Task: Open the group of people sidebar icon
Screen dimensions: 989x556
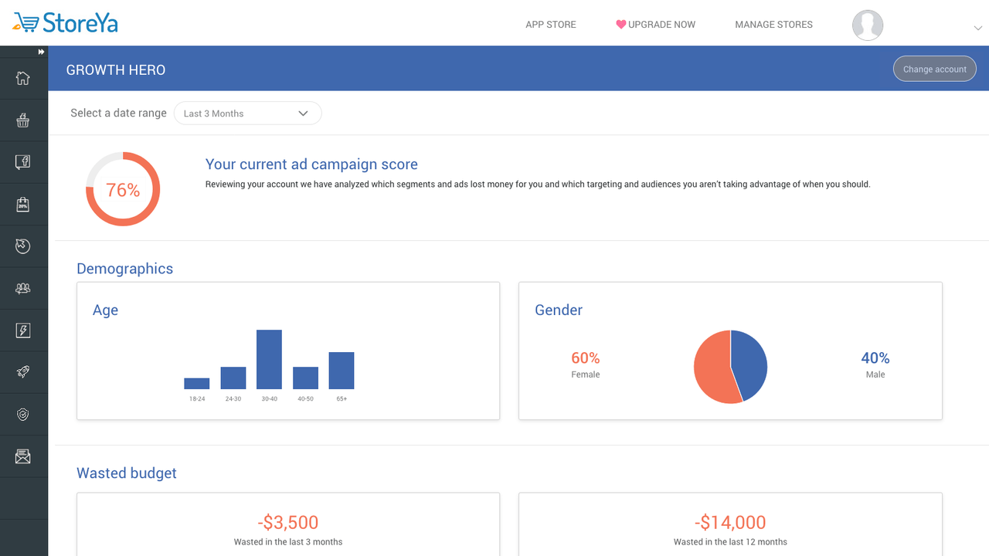Action: (x=23, y=289)
